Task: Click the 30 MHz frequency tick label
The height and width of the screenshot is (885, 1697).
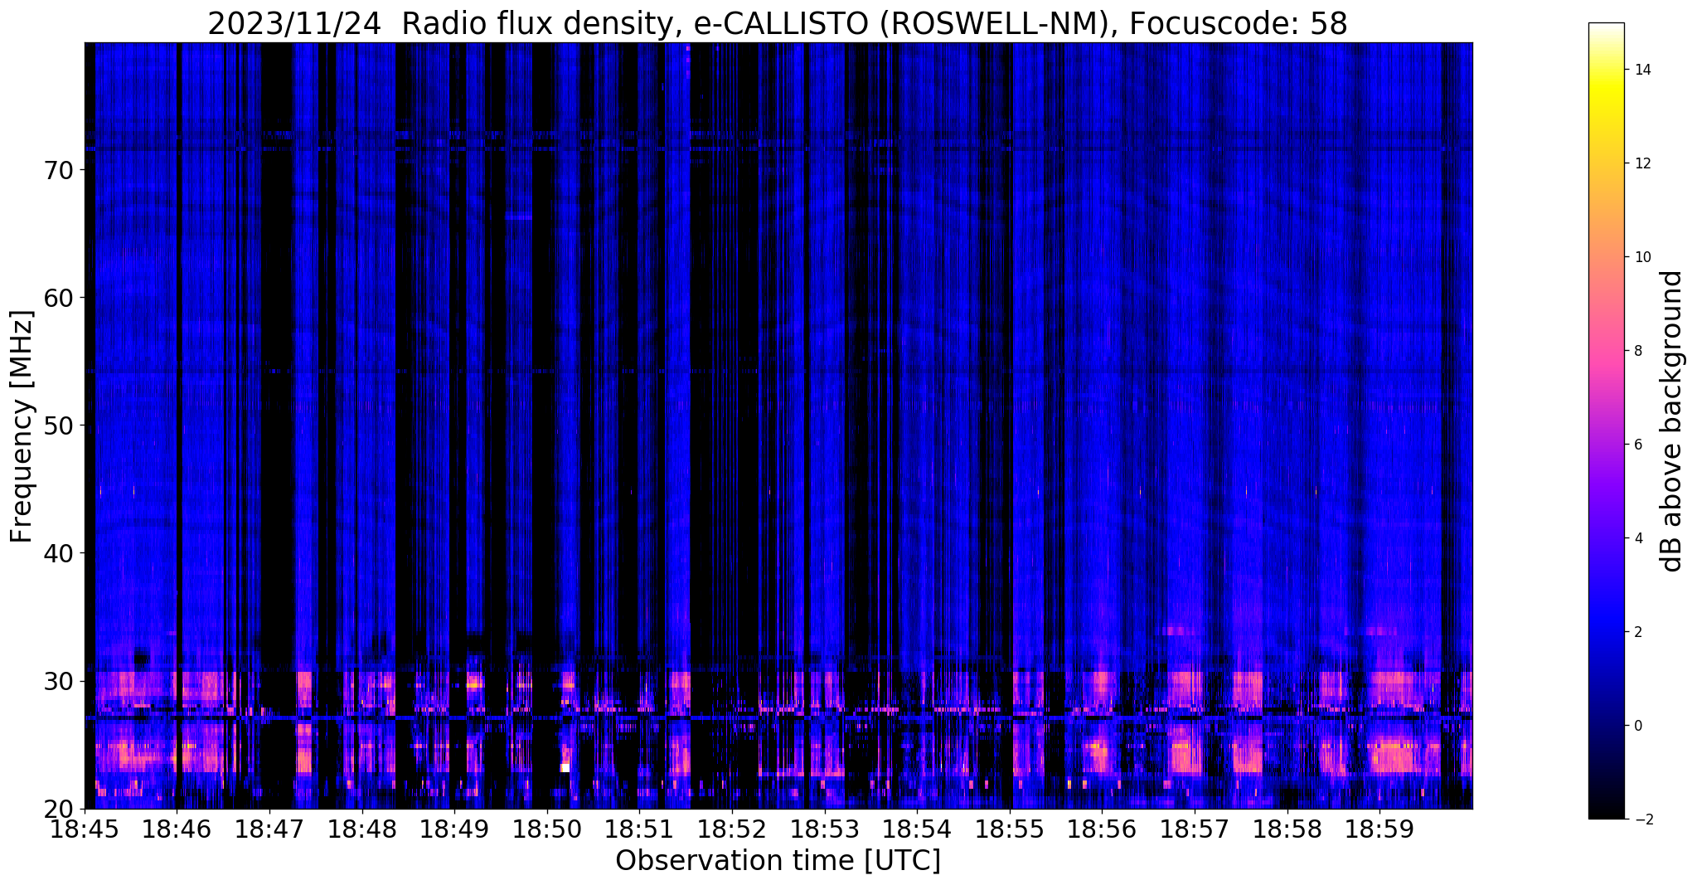Action: (x=58, y=681)
